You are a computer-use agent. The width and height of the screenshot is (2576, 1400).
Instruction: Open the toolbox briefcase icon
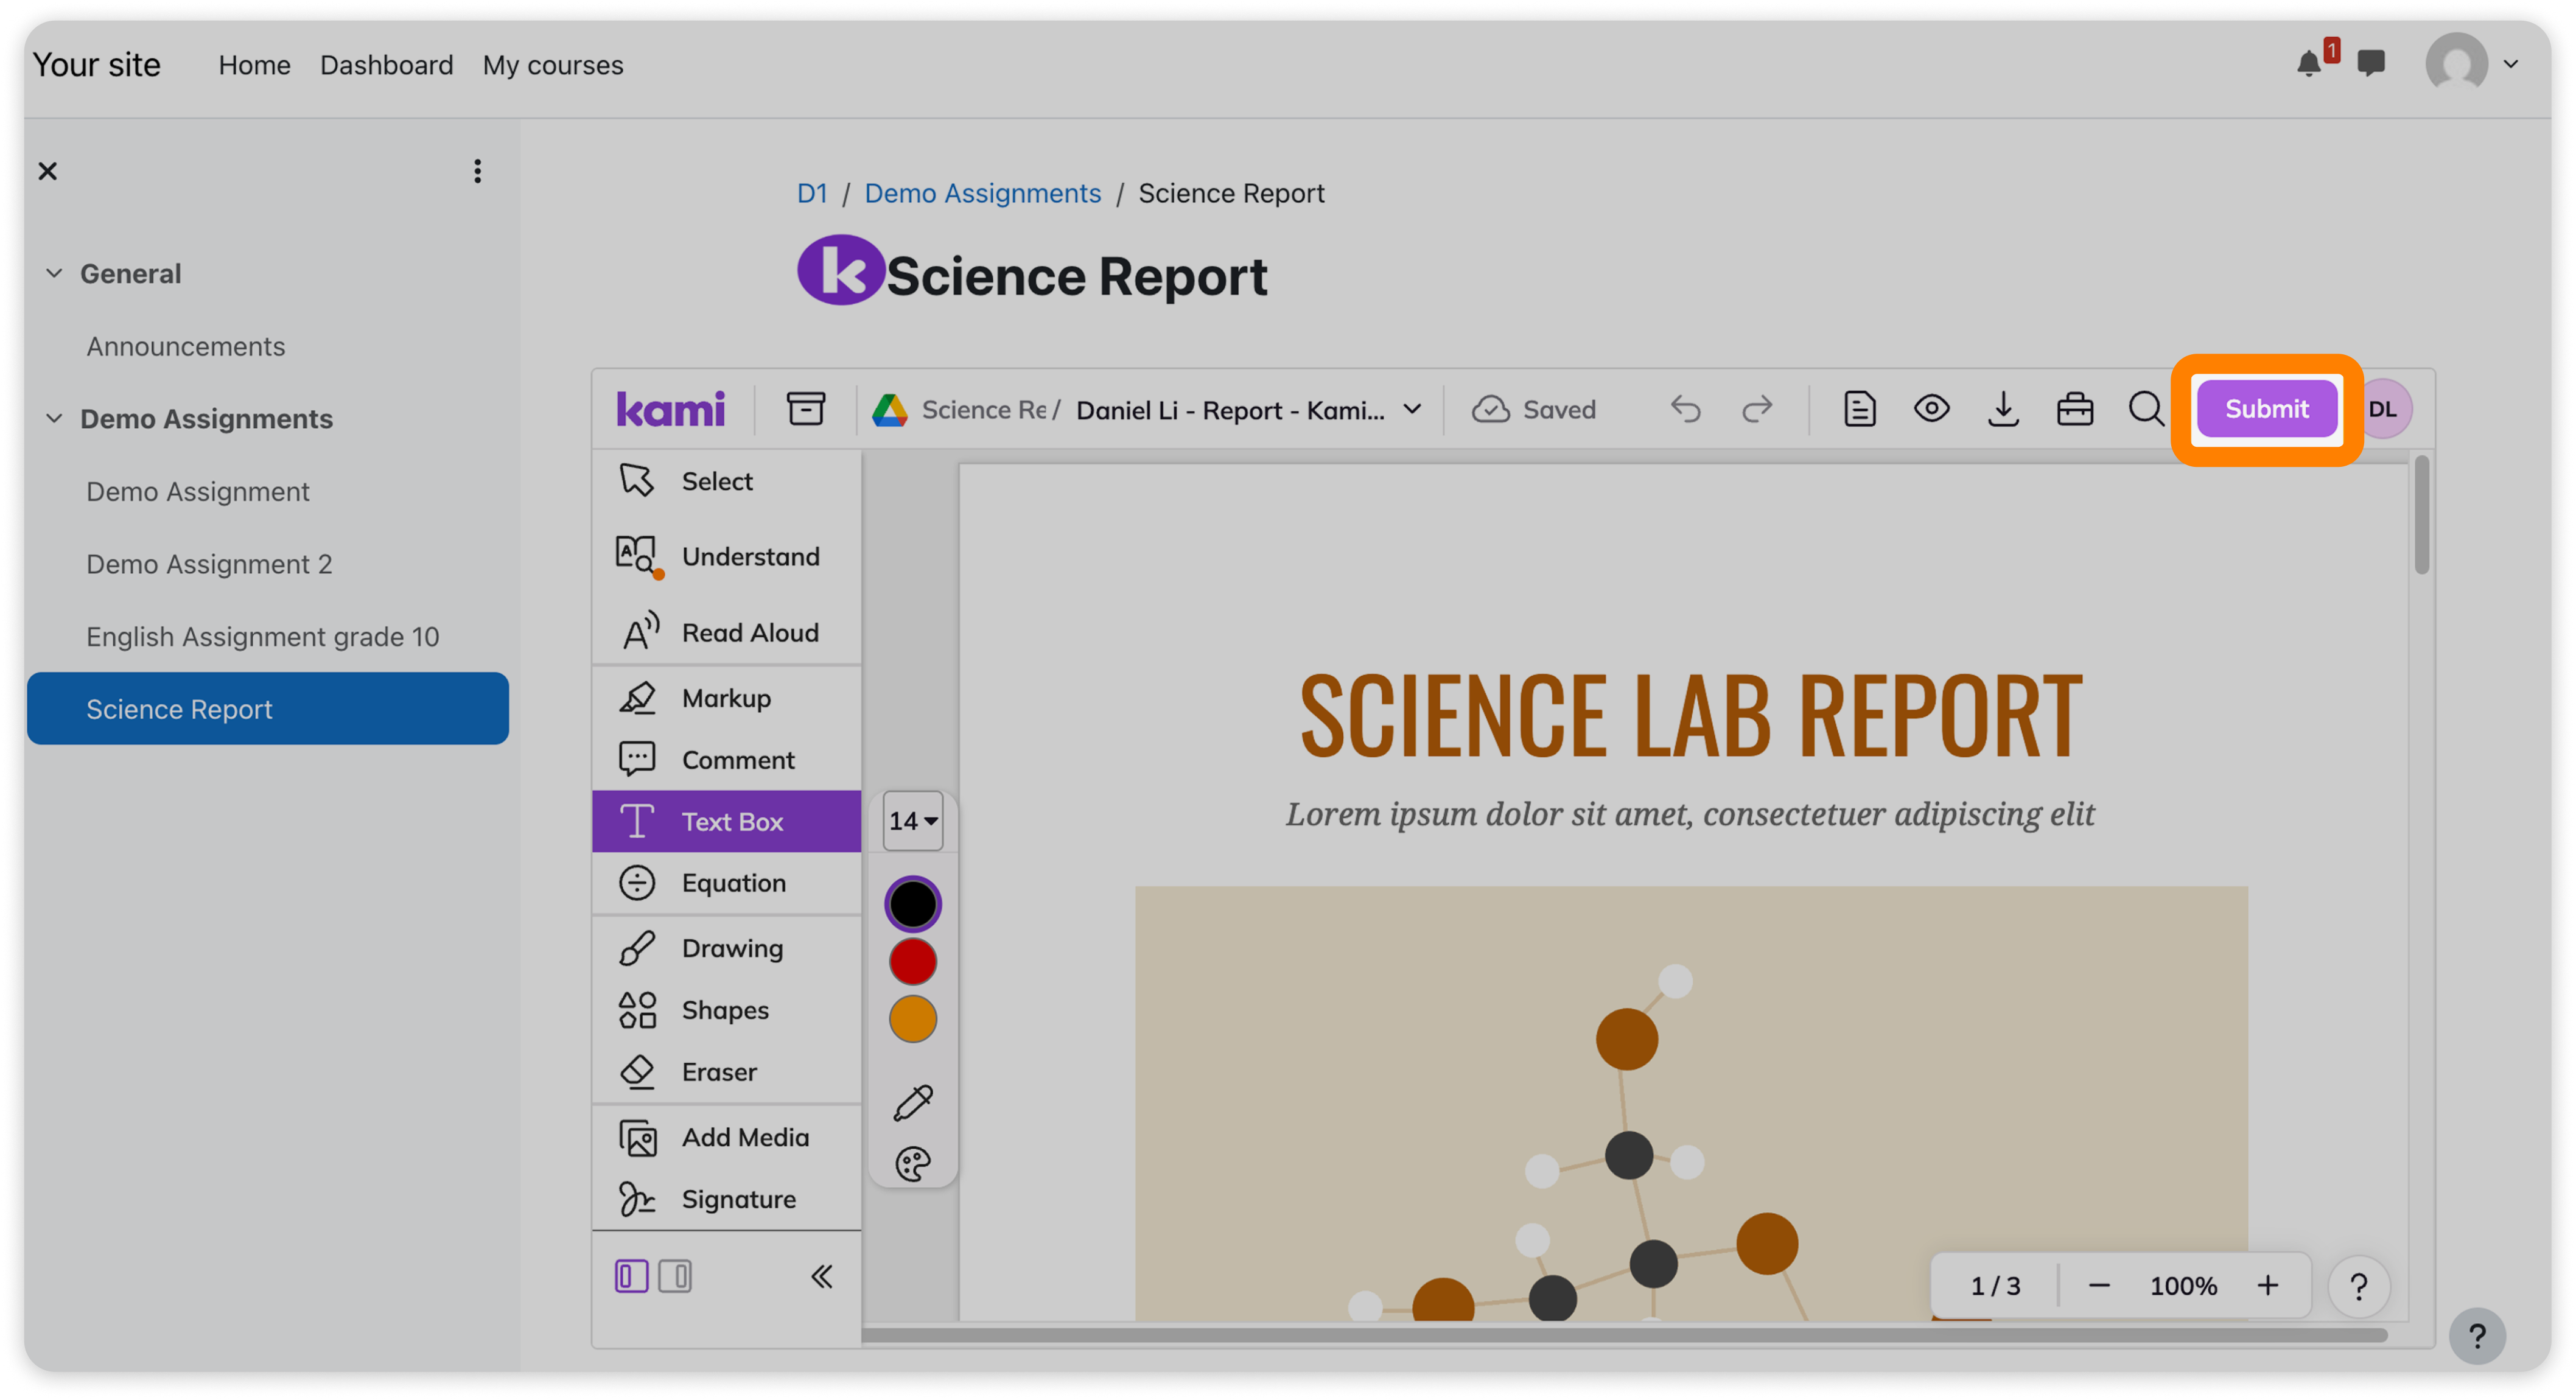coord(2075,408)
